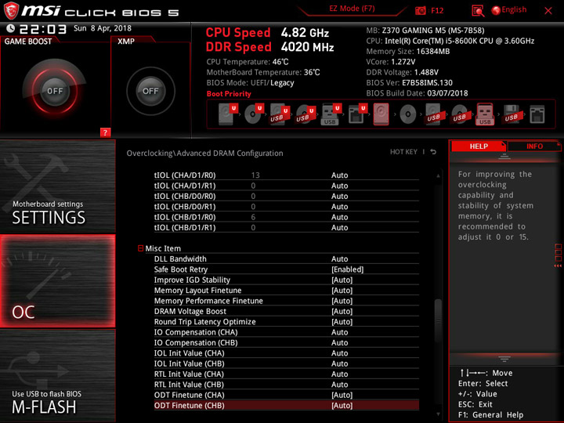
Task: Close the BIOS with the red X
Action: click(x=548, y=11)
